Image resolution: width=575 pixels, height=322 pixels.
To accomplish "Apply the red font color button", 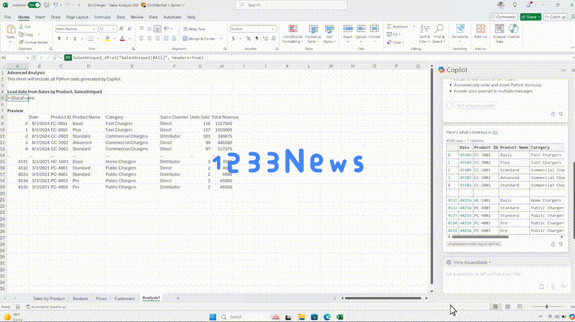I will 122,38.
